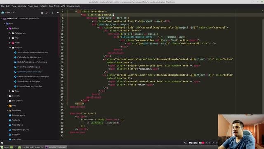Screen dimensions: 264x149
Task: Collapse the Projects folder
Action: pos(10,48)
